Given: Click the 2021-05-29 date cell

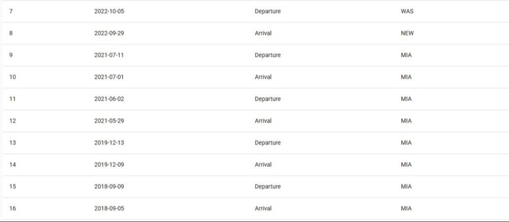Looking at the screenshot, I should (x=109, y=121).
